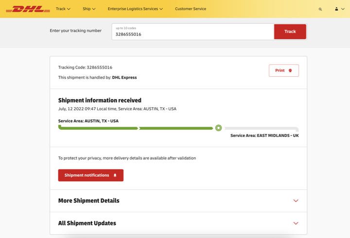Viewport: 350px width, 238px height.
Task: Click the bell icon on Shipment notifications
Action: [115, 175]
